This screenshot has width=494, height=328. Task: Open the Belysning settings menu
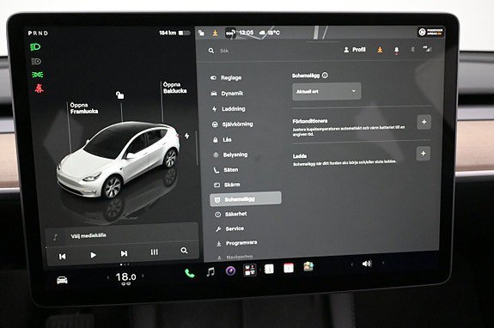(x=230, y=155)
